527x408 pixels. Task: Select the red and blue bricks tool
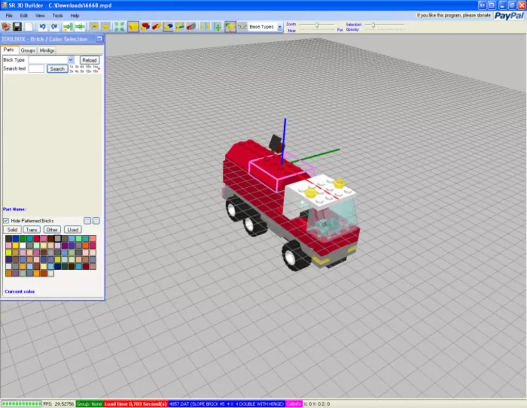tap(146, 27)
